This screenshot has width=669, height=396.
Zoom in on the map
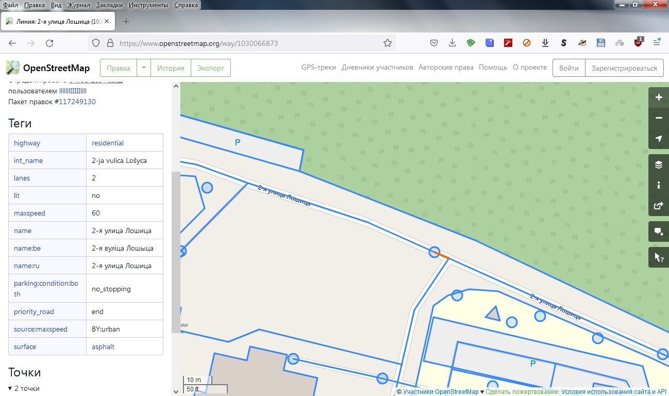click(x=658, y=97)
